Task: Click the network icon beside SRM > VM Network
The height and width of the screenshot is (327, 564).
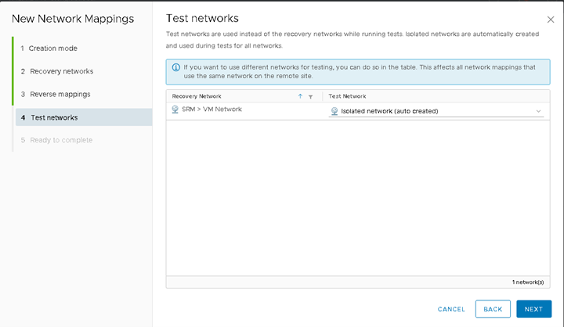Action: coord(175,110)
